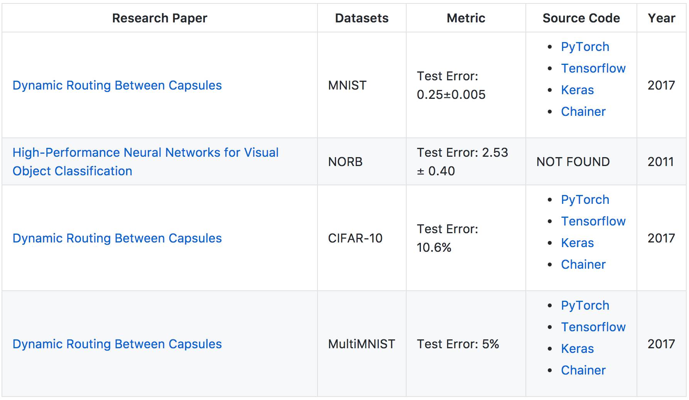Open High-Performance Neural Networks for Visual Object Classification link

point(145,153)
